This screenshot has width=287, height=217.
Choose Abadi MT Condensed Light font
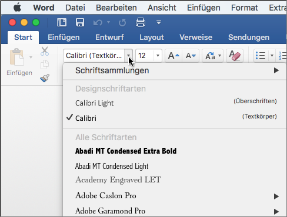coord(175,166)
